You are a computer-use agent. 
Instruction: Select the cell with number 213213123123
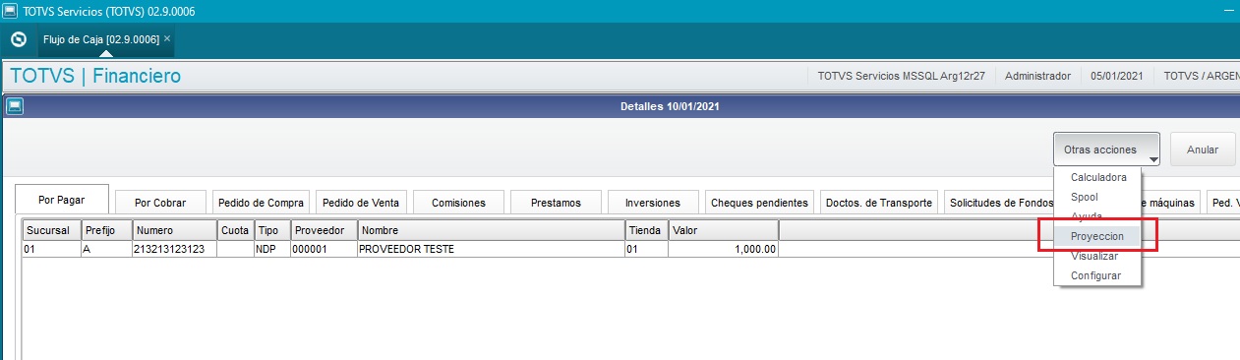(174, 249)
